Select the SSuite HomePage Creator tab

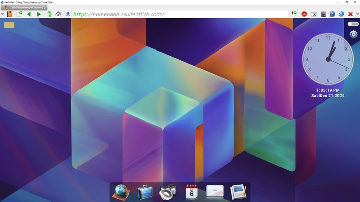point(24,8)
